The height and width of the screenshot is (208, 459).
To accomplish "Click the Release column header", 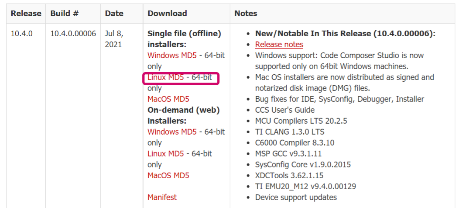I will [26, 14].
